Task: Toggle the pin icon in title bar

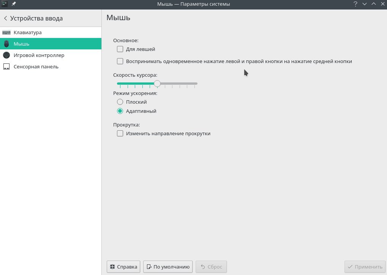Action: pyautogui.click(x=14, y=4)
